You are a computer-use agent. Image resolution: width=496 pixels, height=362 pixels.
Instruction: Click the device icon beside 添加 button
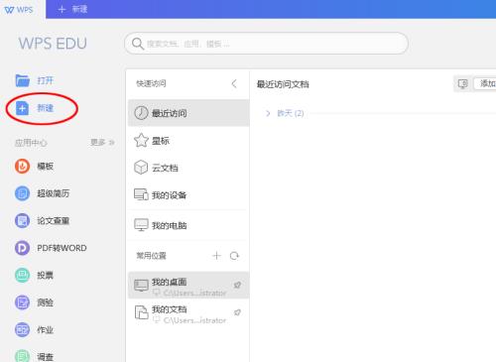point(463,84)
